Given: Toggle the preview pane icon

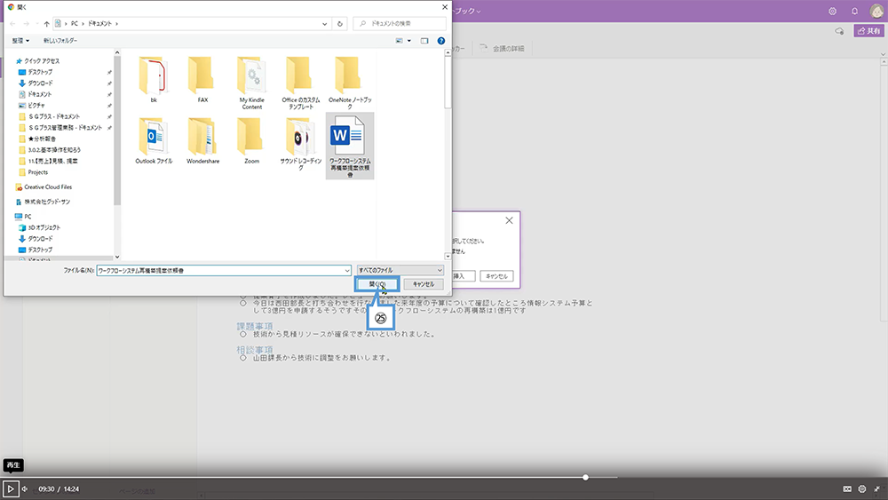Looking at the screenshot, I should (424, 41).
